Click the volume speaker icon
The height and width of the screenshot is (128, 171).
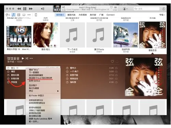pos(42,9)
